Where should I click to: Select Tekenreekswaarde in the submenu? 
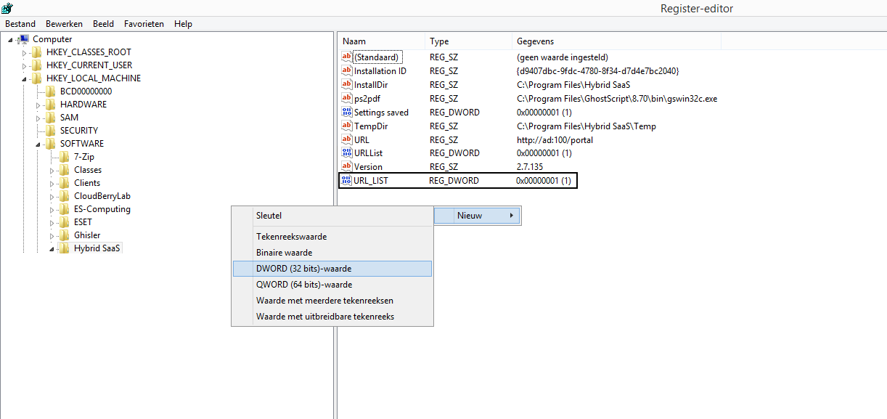[x=291, y=237]
